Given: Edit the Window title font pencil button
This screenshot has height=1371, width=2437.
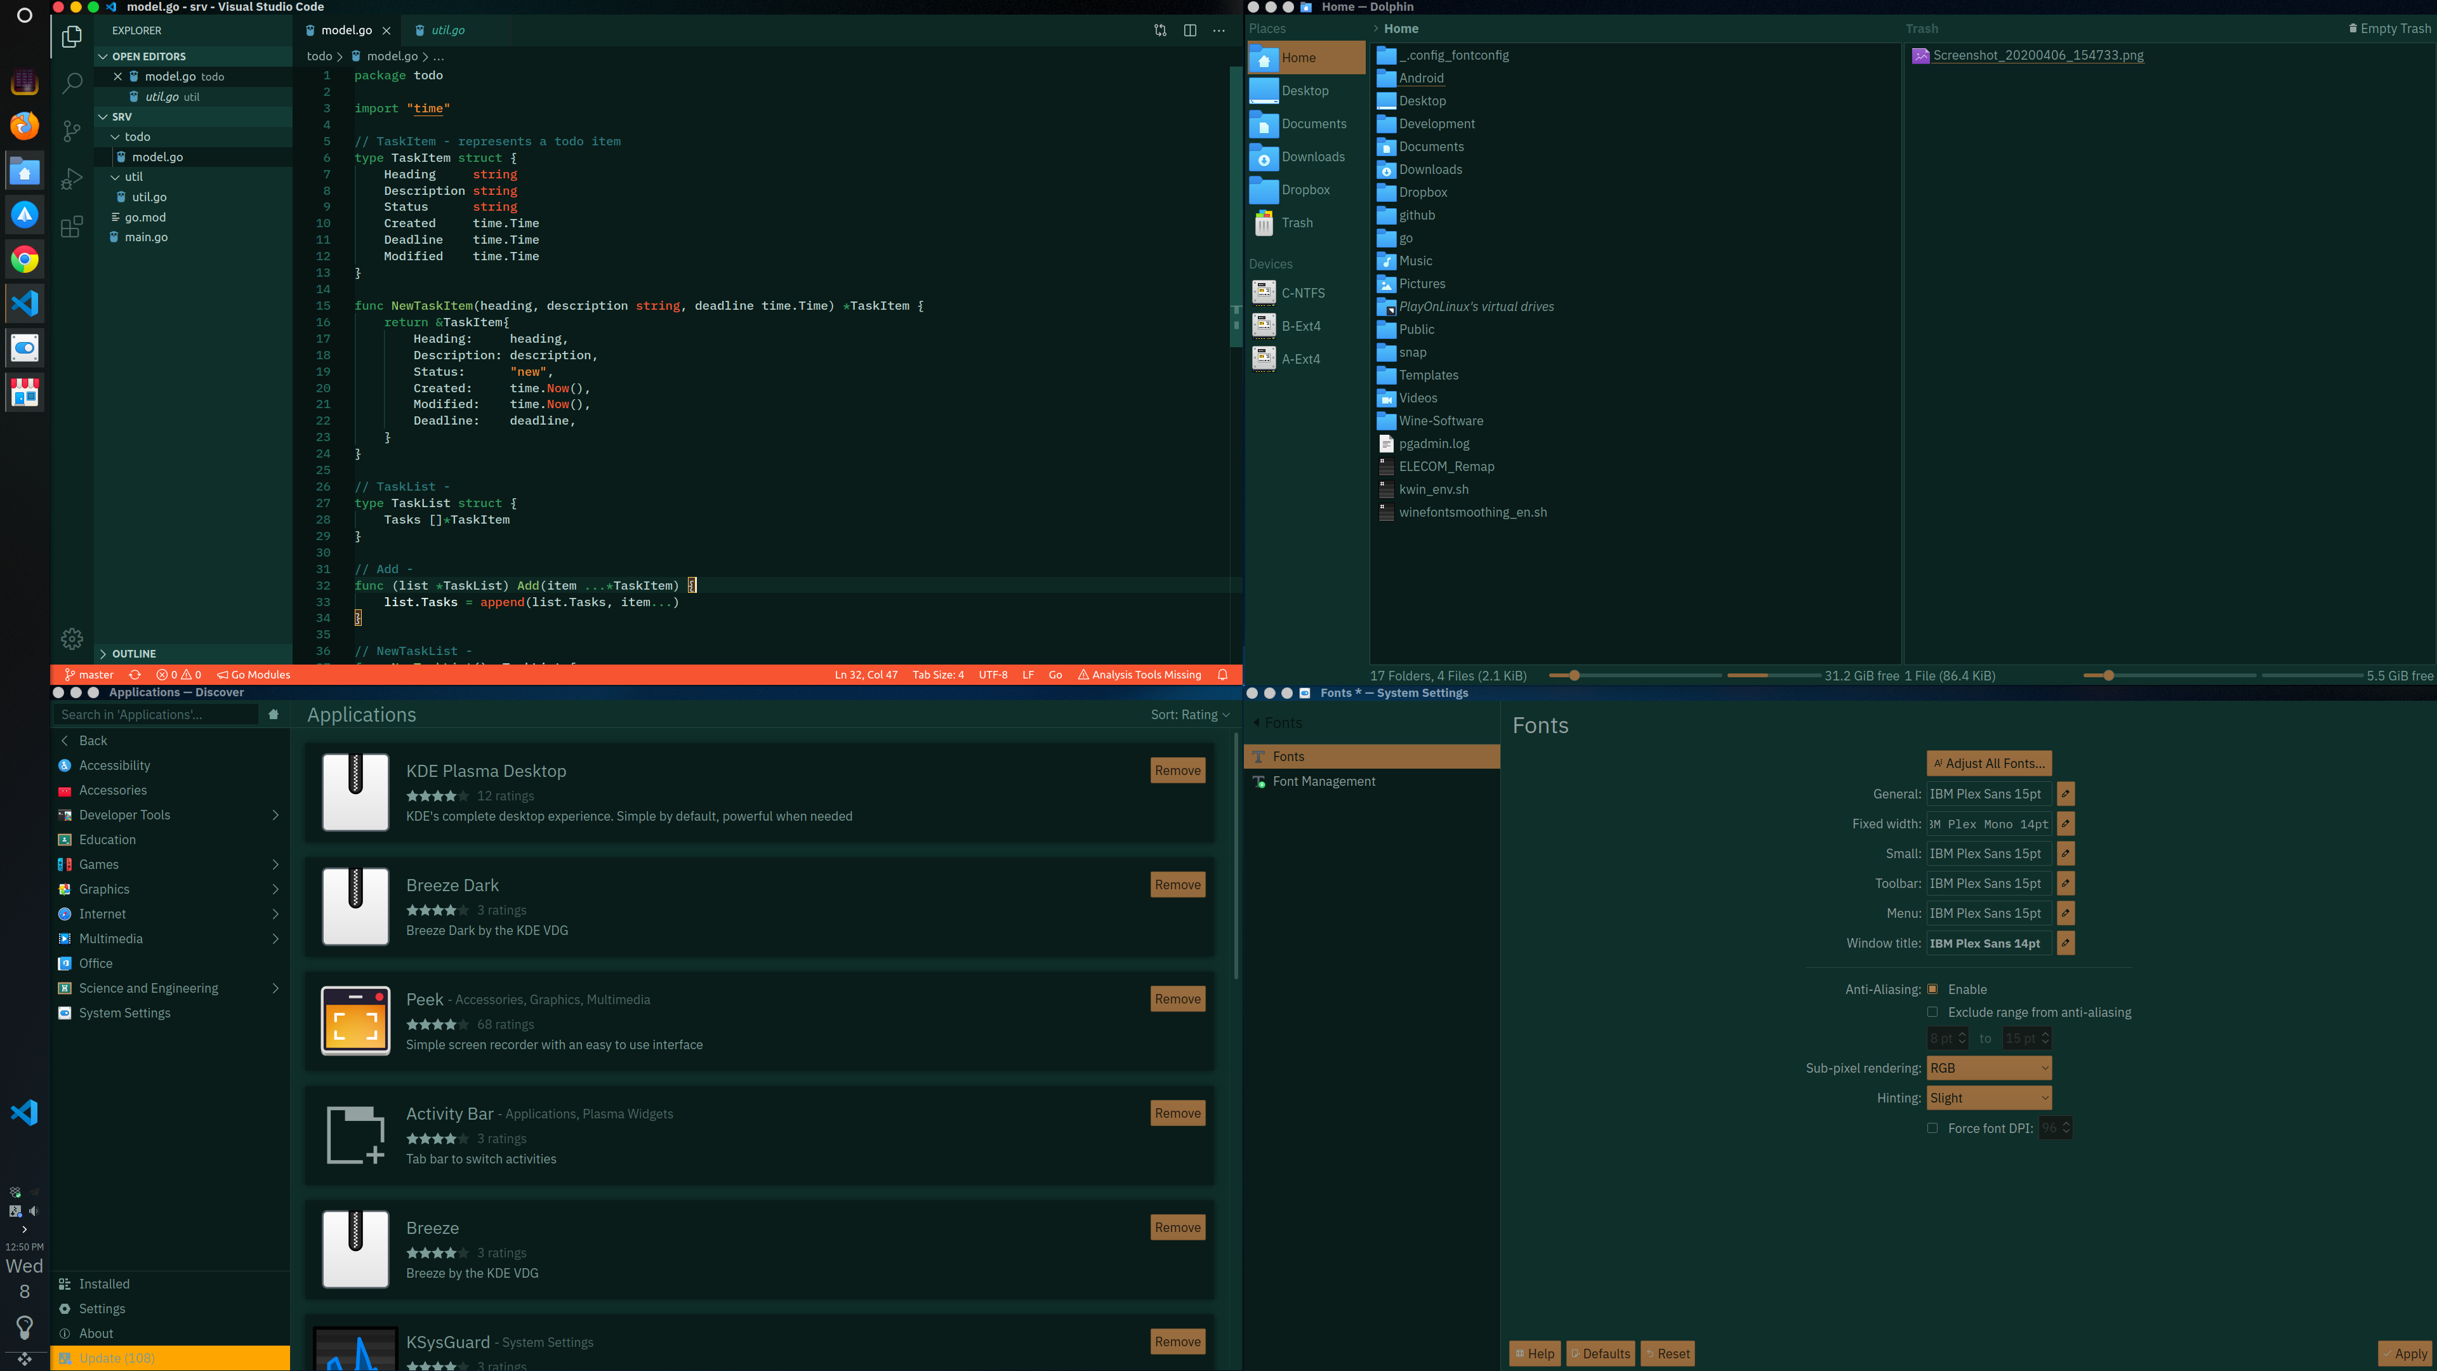Looking at the screenshot, I should [2065, 943].
